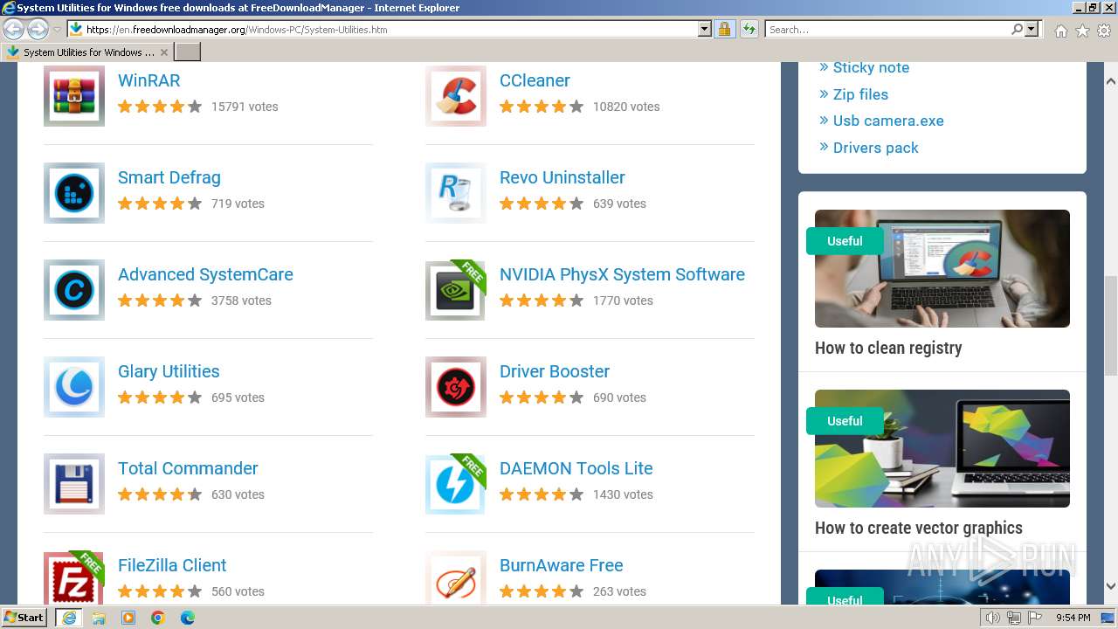Screen dimensions: 1118x629
Task: Open the CCleaner app icon
Action: click(x=456, y=96)
